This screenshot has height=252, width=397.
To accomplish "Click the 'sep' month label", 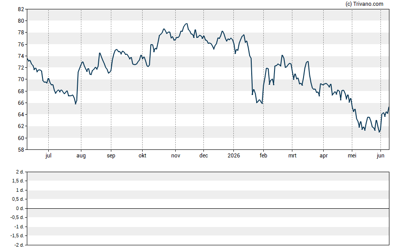I will click(x=111, y=156).
